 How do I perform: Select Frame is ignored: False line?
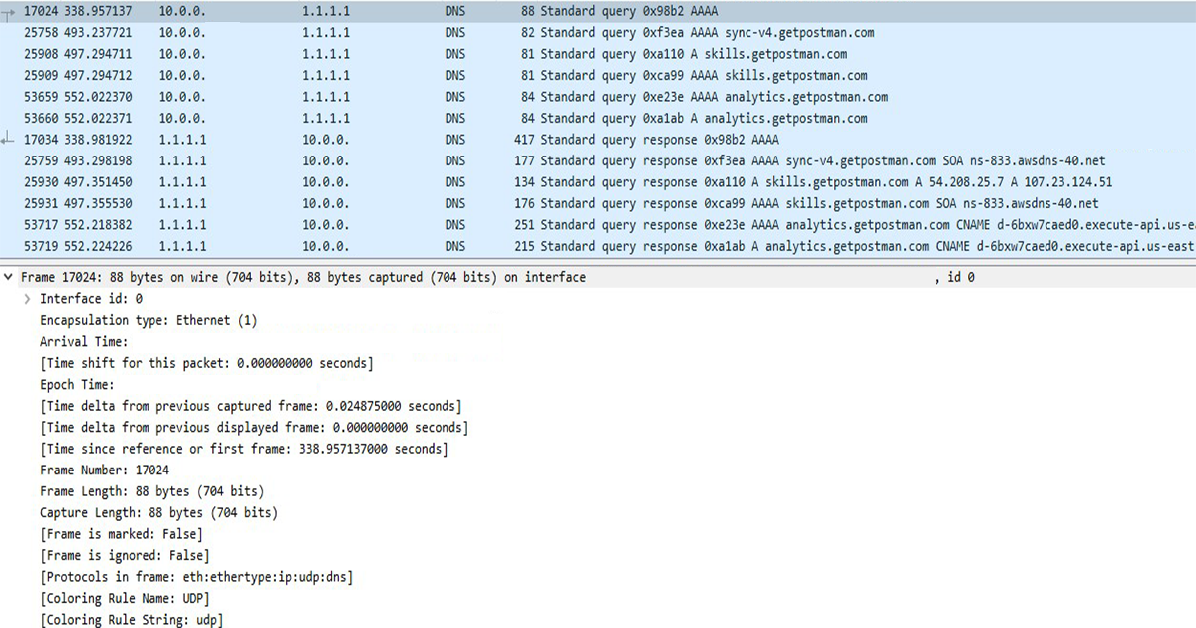[125, 556]
